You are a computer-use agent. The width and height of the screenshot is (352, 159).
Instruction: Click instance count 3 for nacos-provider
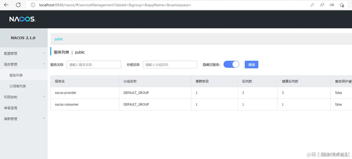click(243, 93)
